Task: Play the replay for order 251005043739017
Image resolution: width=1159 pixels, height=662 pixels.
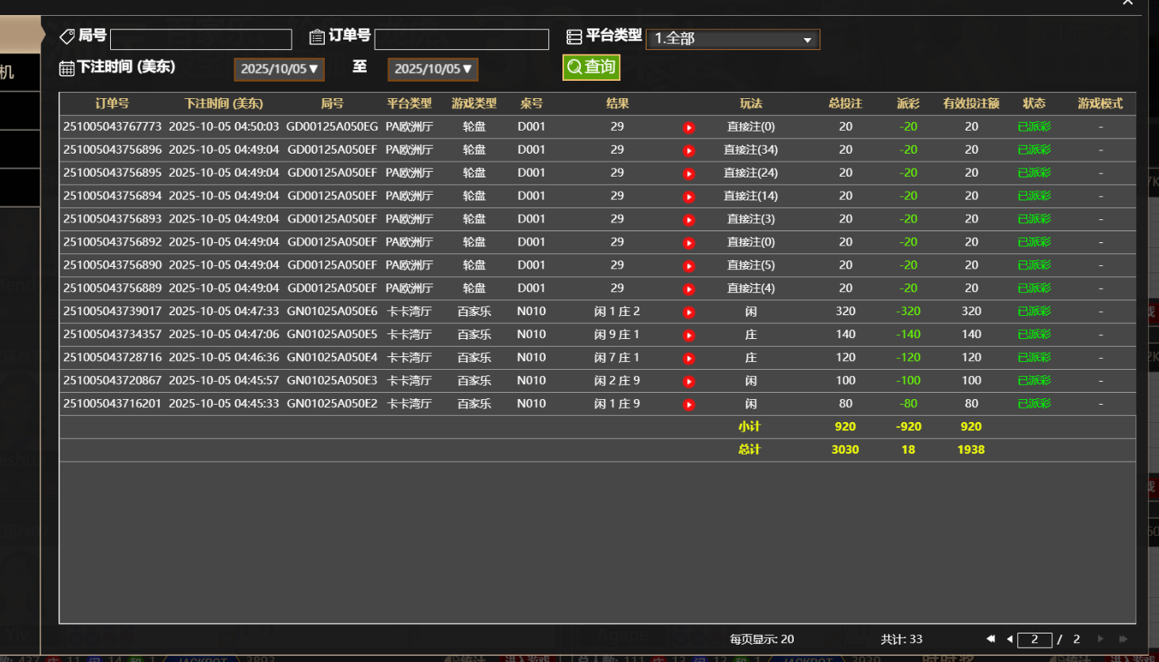Action: (688, 311)
